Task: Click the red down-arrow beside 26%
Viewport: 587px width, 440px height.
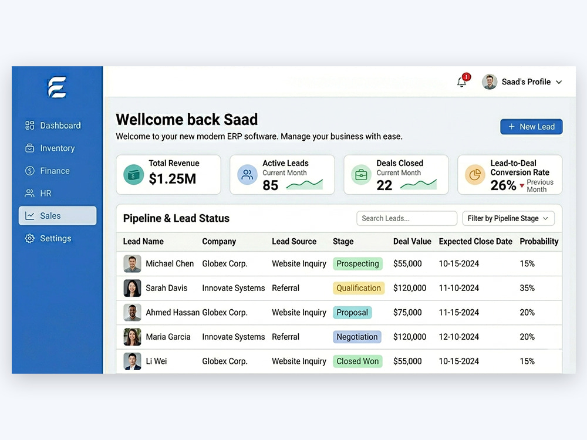Action: pyautogui.click(x=522, y=185)
